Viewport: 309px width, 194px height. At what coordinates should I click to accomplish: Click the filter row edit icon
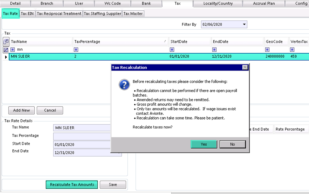[6, 50]
